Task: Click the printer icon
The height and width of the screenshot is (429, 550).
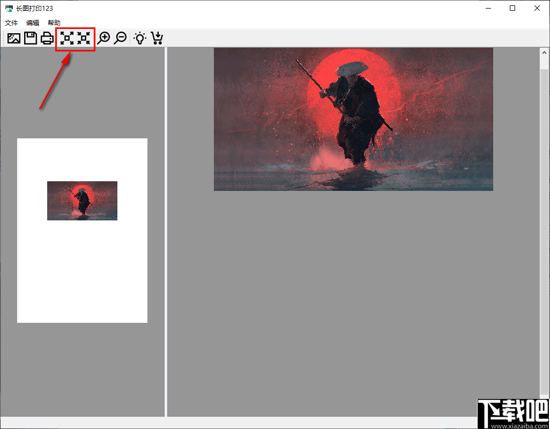Action: (47, 38)
